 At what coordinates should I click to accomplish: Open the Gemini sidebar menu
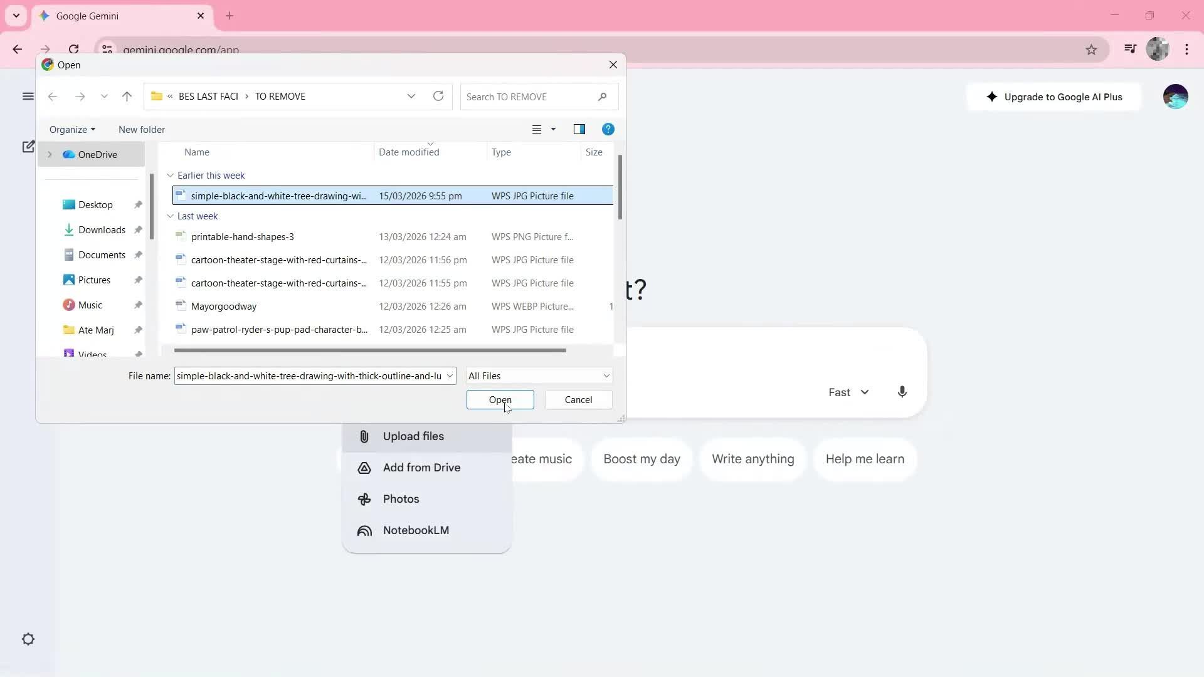(28, 96)
